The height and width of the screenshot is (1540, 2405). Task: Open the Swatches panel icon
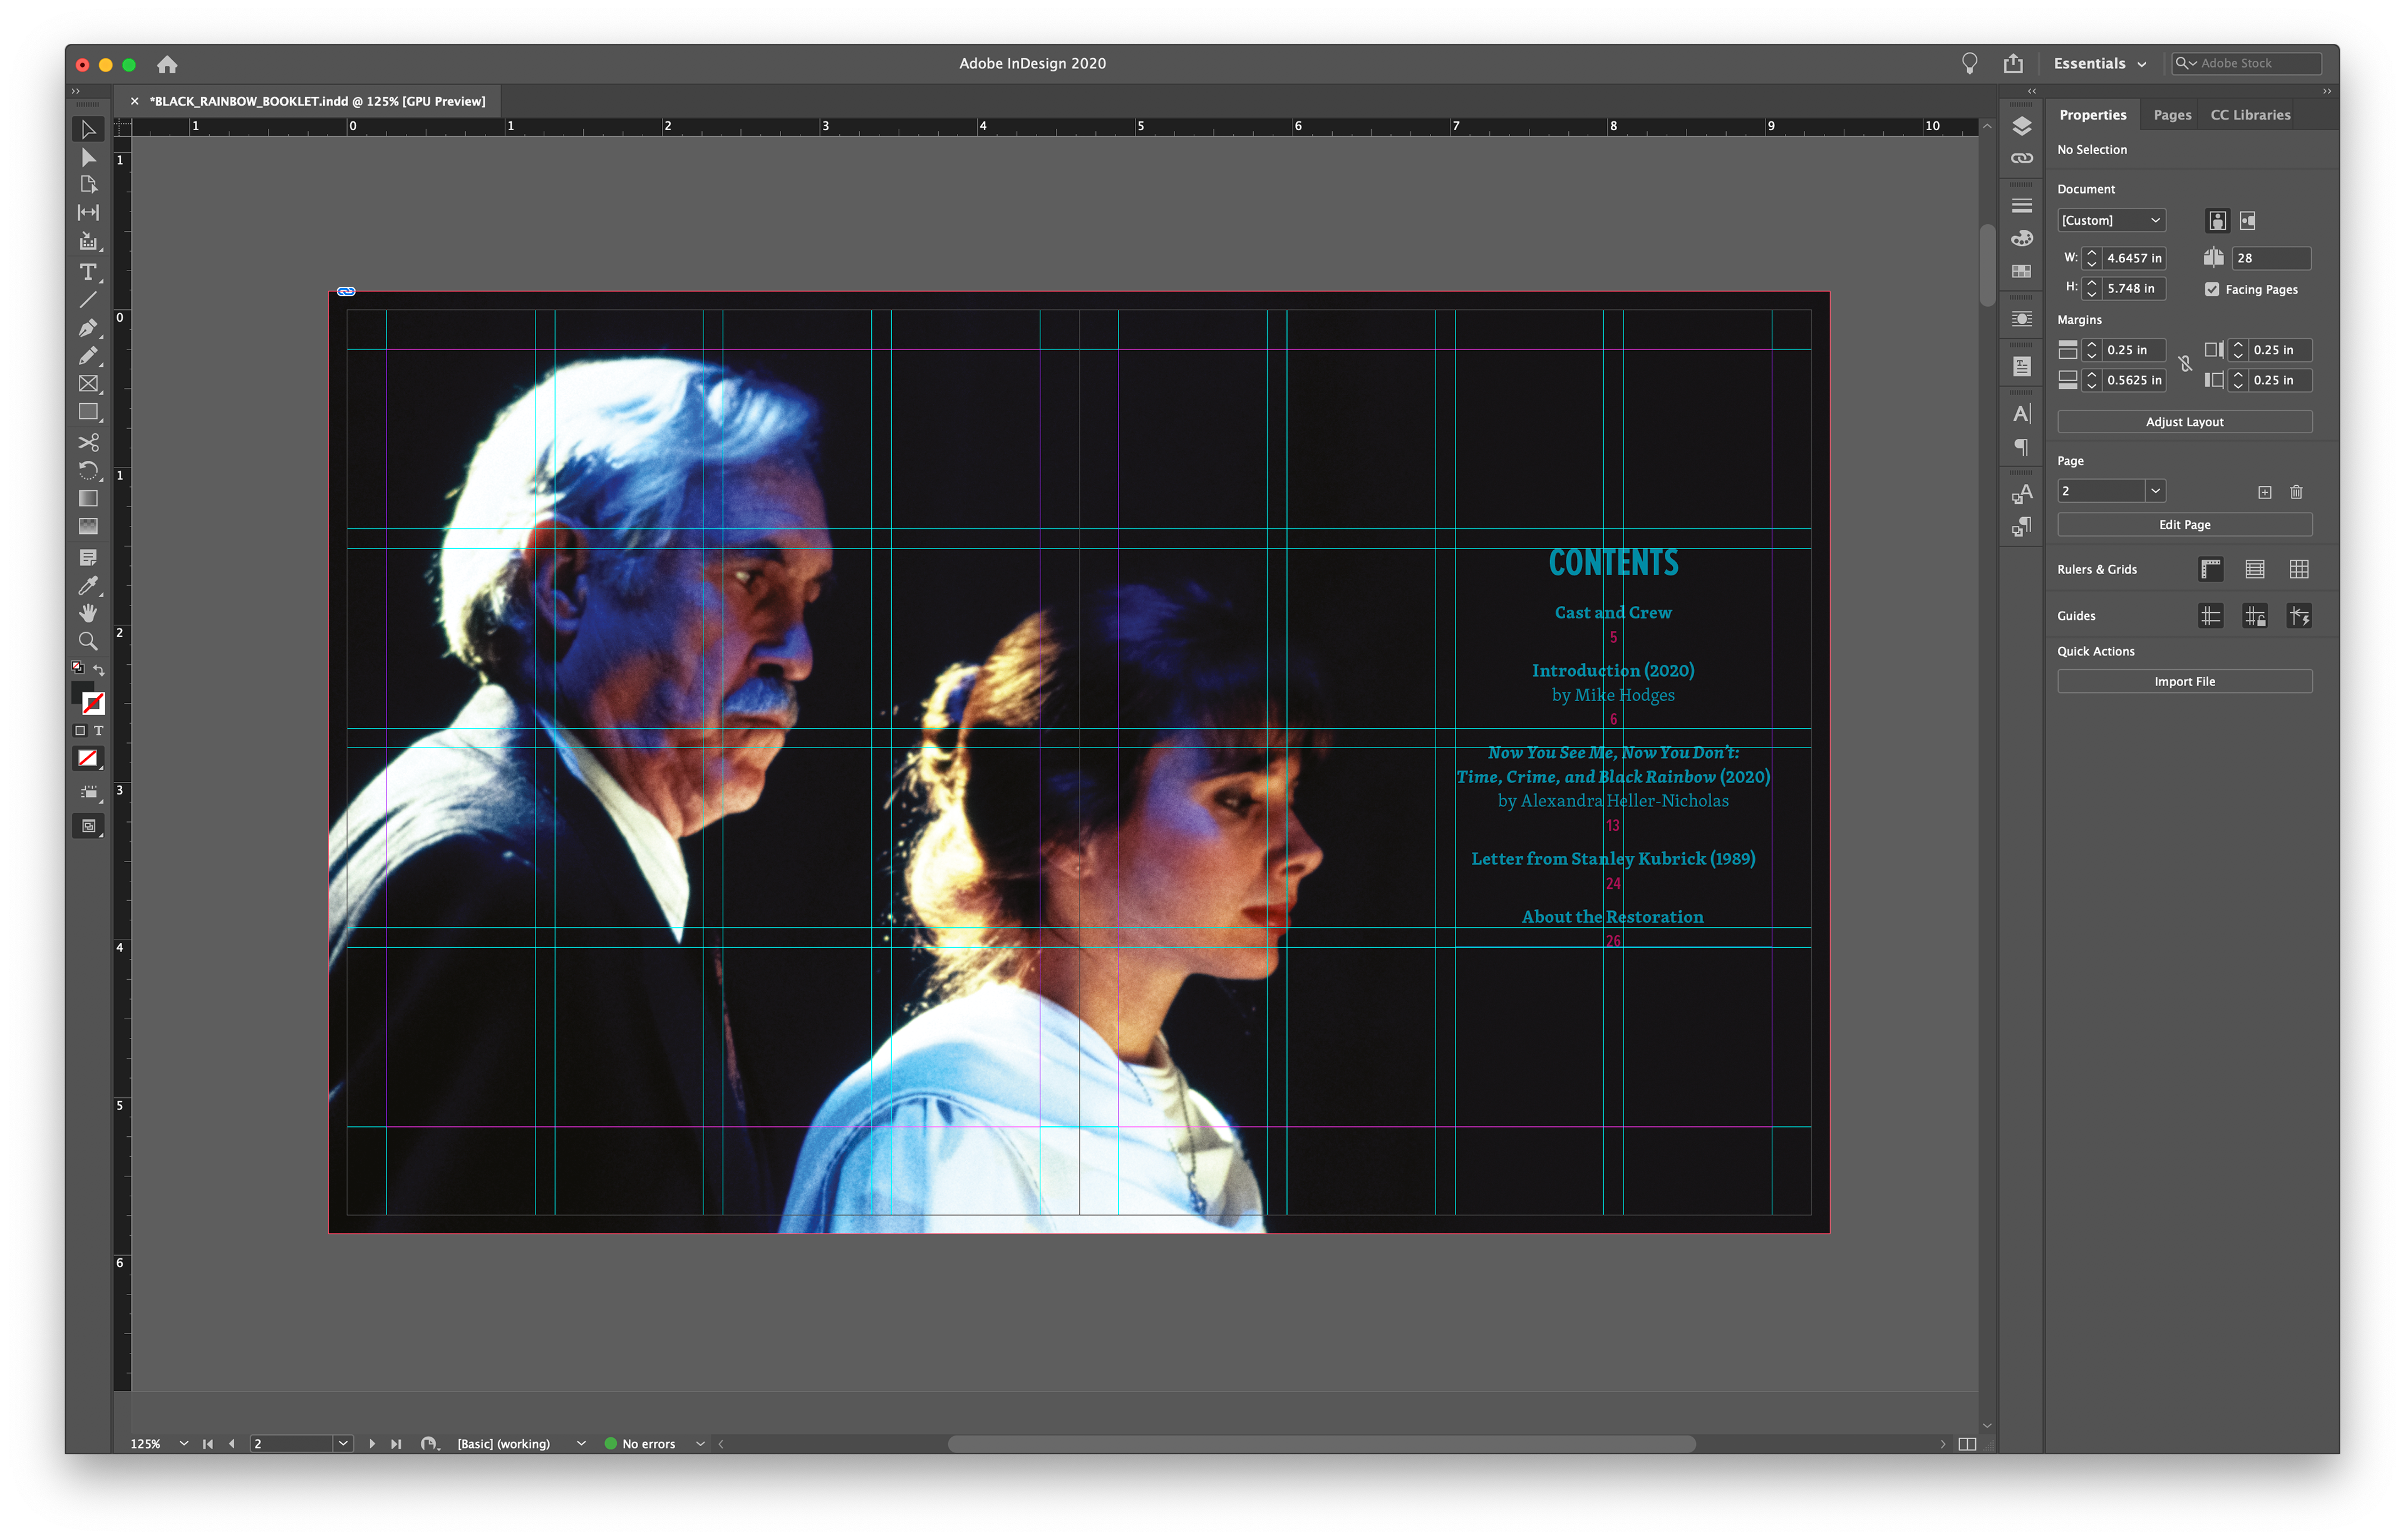(2021, 271)
